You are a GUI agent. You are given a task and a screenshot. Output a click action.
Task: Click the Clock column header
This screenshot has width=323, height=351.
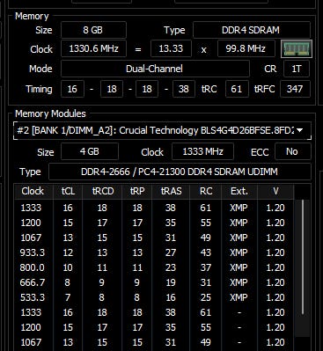[x=33, y=191]
